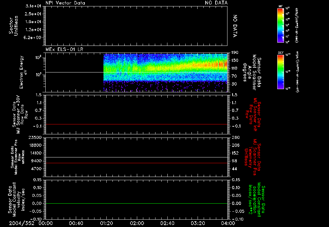Viewport: 329px width, 227px height.
Task: Click the '150' scanner angle tick
Action: [235, 61]
